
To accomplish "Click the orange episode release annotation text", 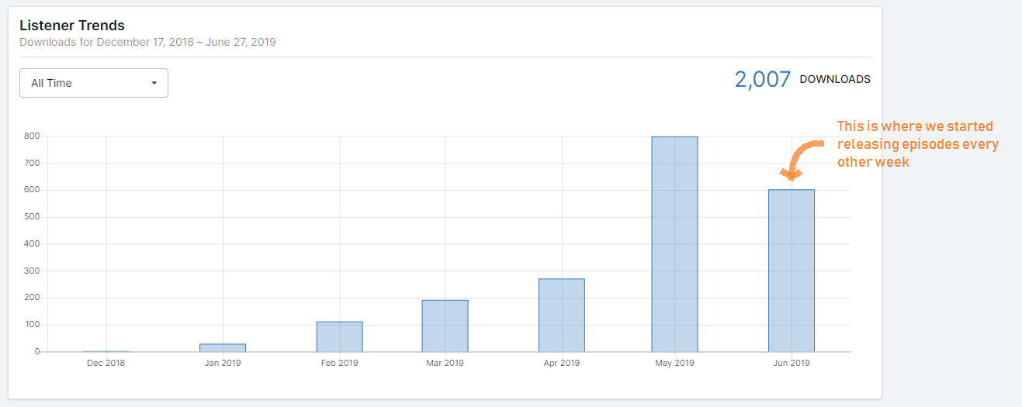I will coord(917,143).
